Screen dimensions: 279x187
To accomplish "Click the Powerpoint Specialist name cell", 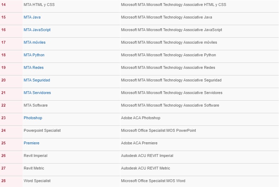I will coord(71,132).
